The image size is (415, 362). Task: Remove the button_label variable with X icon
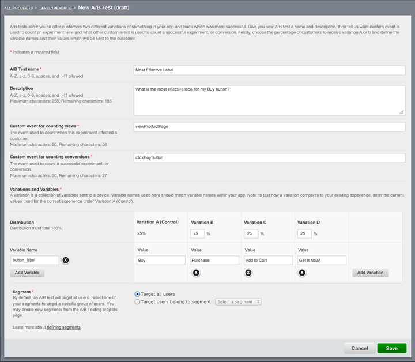coord(65,260)
